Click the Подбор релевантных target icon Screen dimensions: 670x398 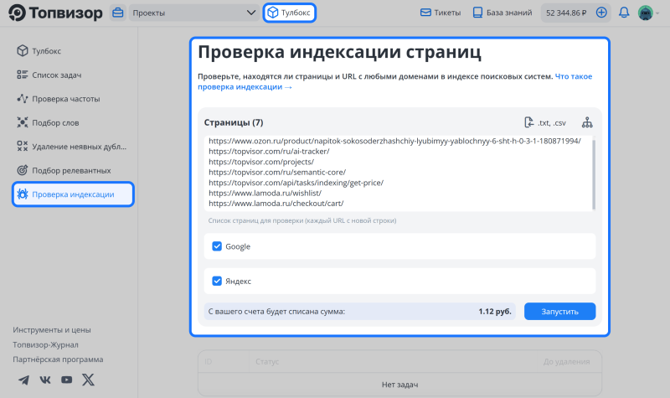pos(23,170)
